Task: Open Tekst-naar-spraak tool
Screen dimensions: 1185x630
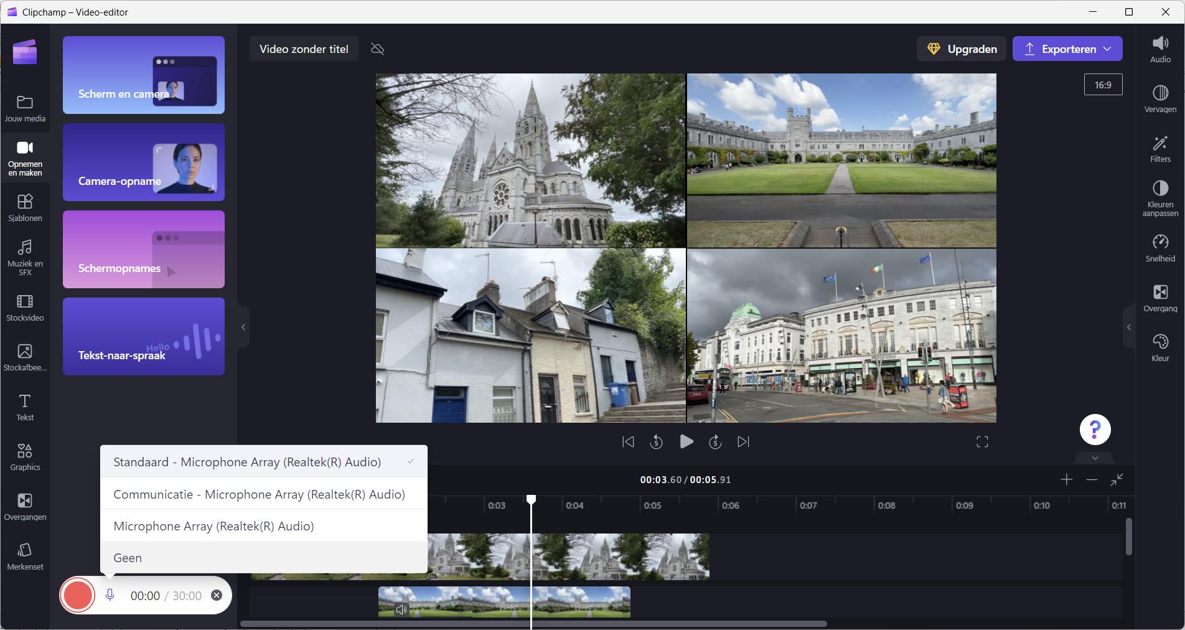Action: point(144,336)
